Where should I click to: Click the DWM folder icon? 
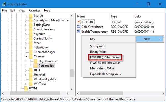[x=26, y=88]
